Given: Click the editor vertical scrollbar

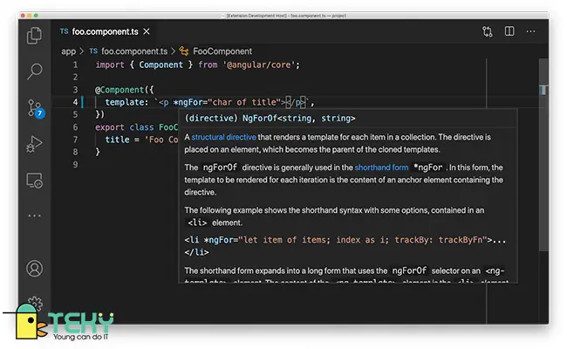Looking at the screenshot, I should [x=543, y=155].
